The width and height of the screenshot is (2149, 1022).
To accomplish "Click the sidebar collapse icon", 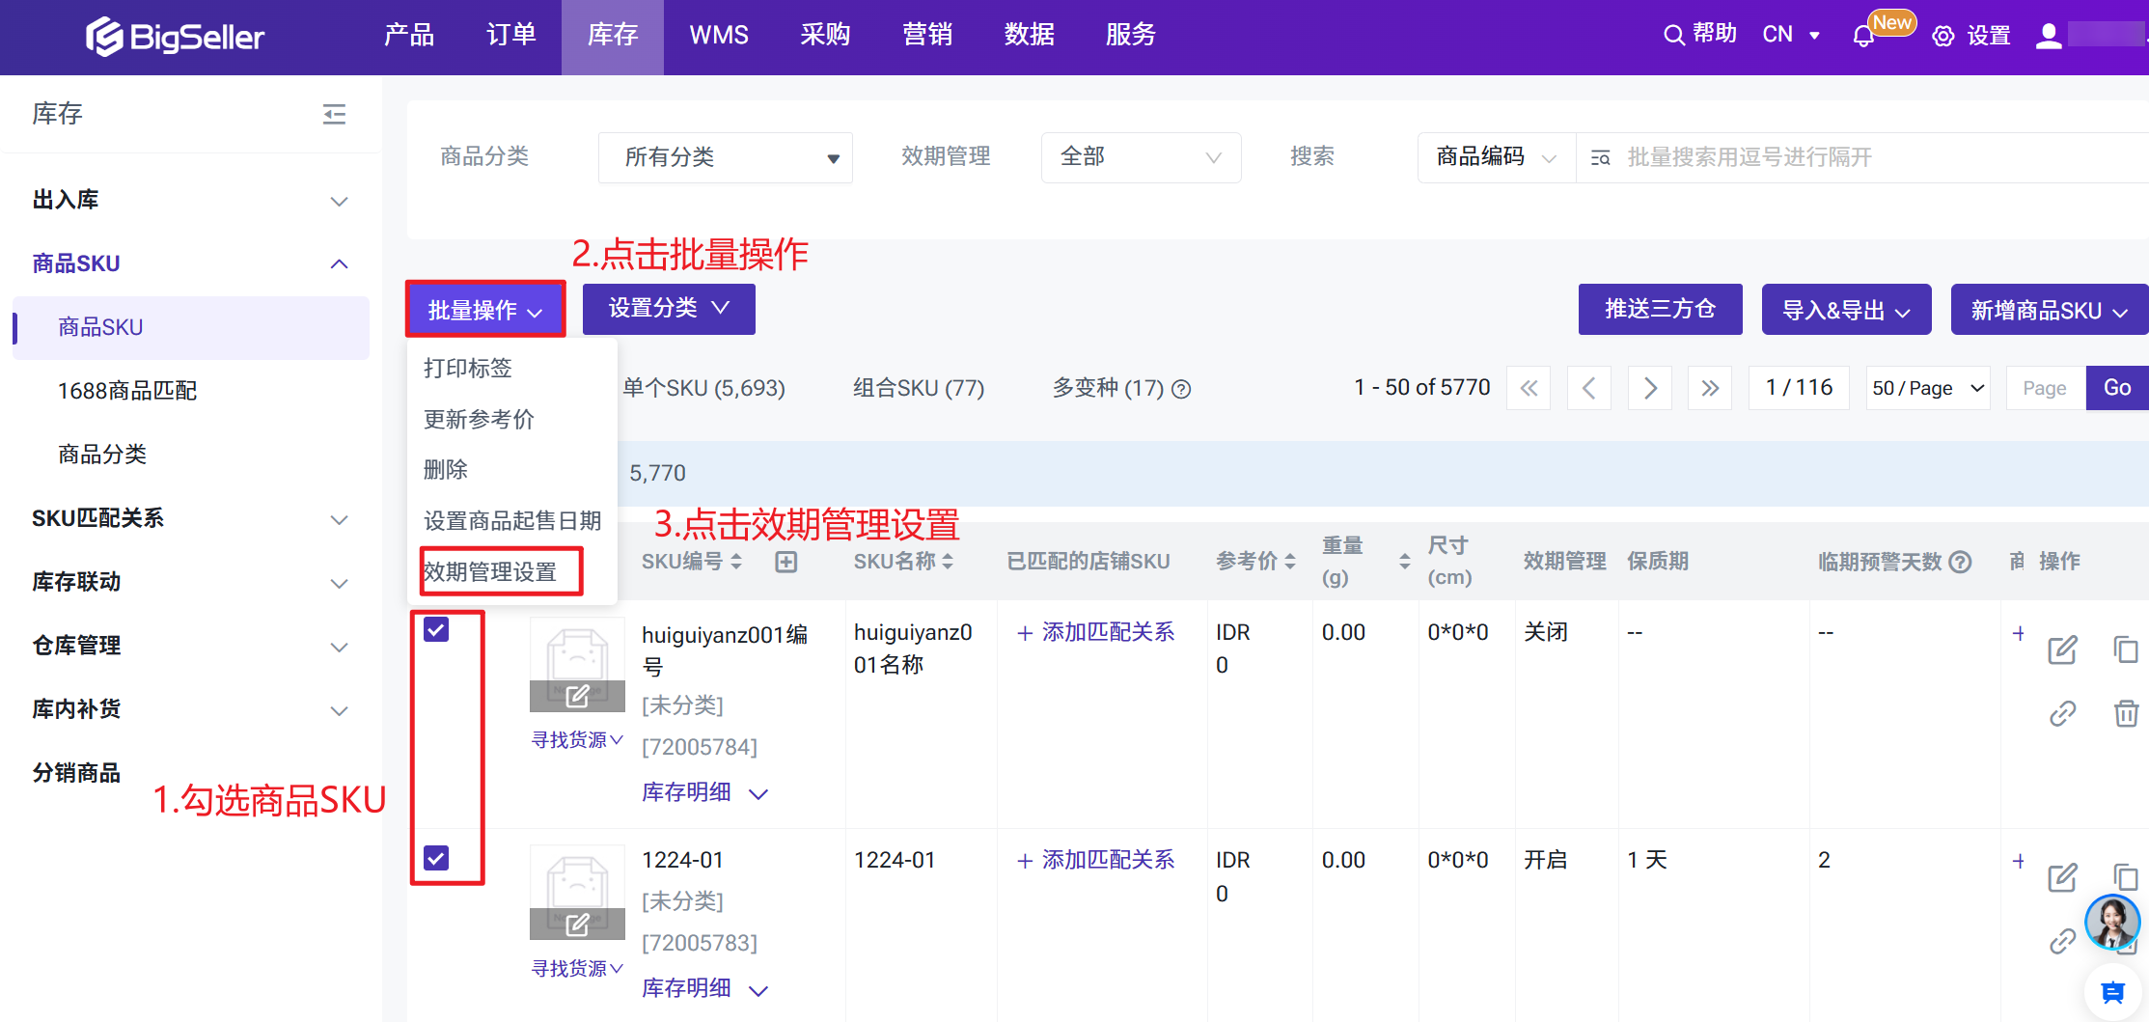I will pos(334,115).
